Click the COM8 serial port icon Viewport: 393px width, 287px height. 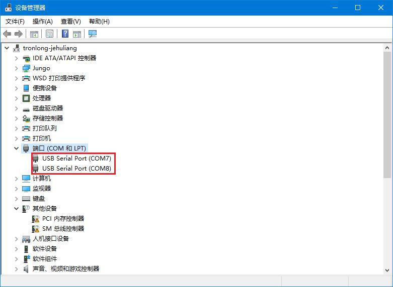click(x=36, y=169)
